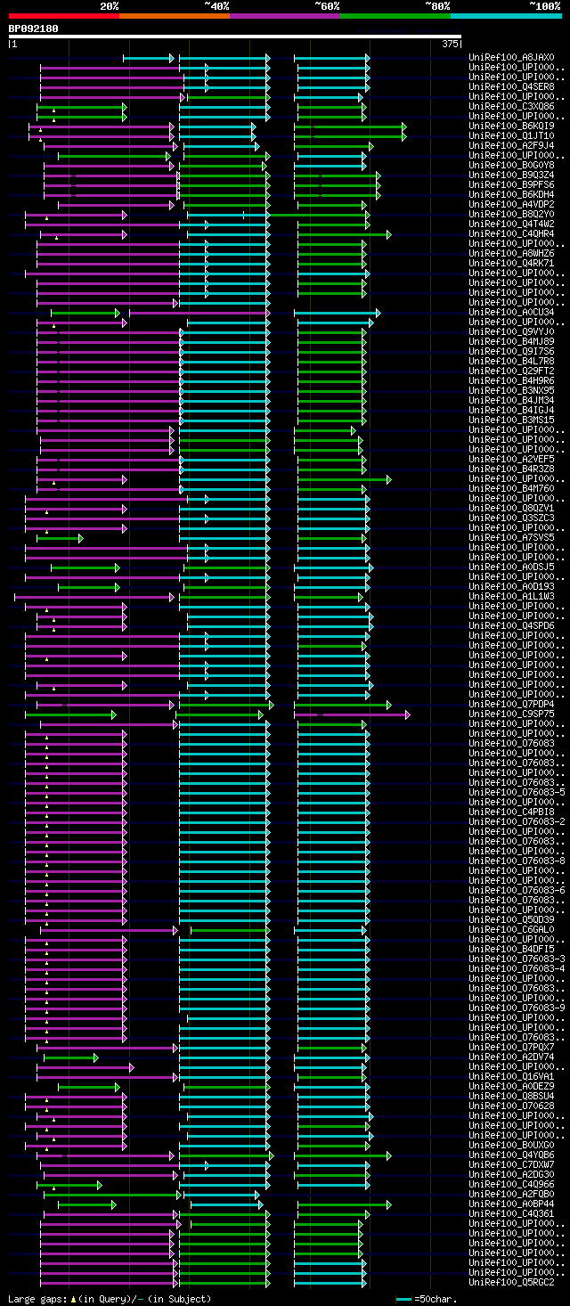Image resolution: width=570 pixels, height=1306 pixels.
Task: Select hit label UniRef100_Q9VYJ0
Action: click(x=512, y=332)
